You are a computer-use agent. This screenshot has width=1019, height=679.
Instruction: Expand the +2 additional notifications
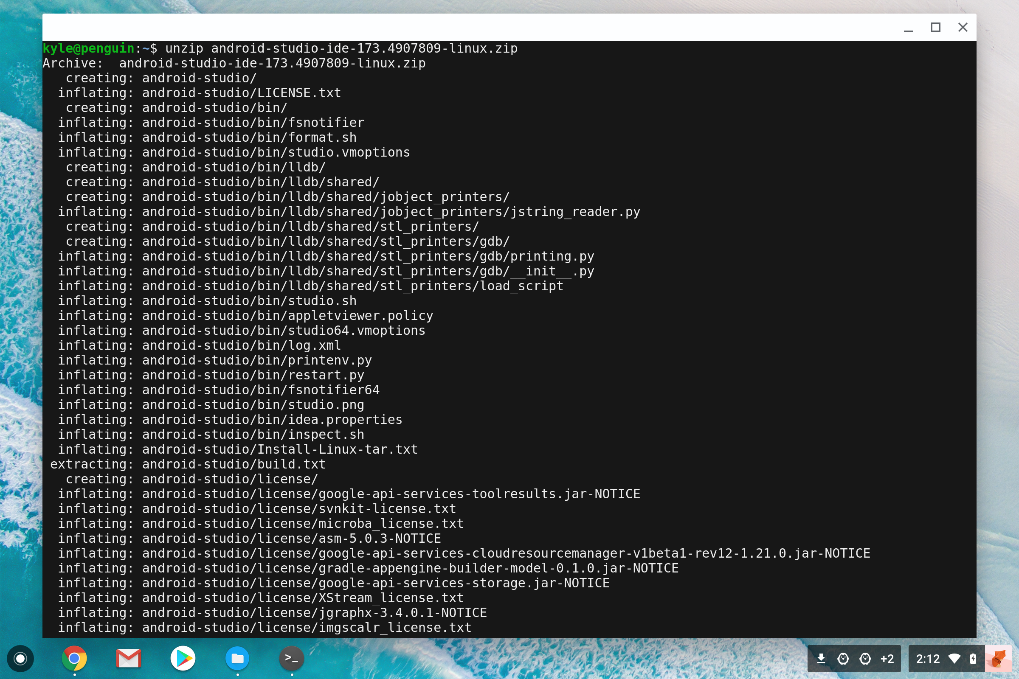[887, 659]
